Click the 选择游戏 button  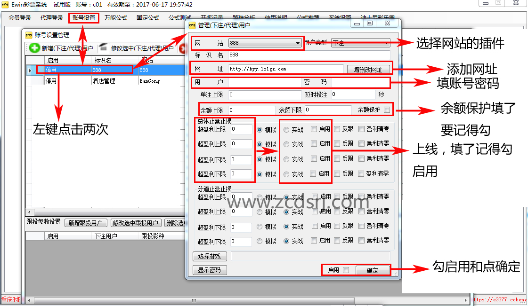tap(210, 257)
